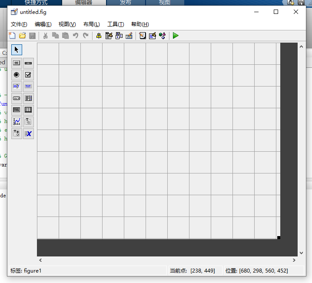Open the 编辑(E) menu
This screenshot has width=312, height=283.
click(43, 24)
